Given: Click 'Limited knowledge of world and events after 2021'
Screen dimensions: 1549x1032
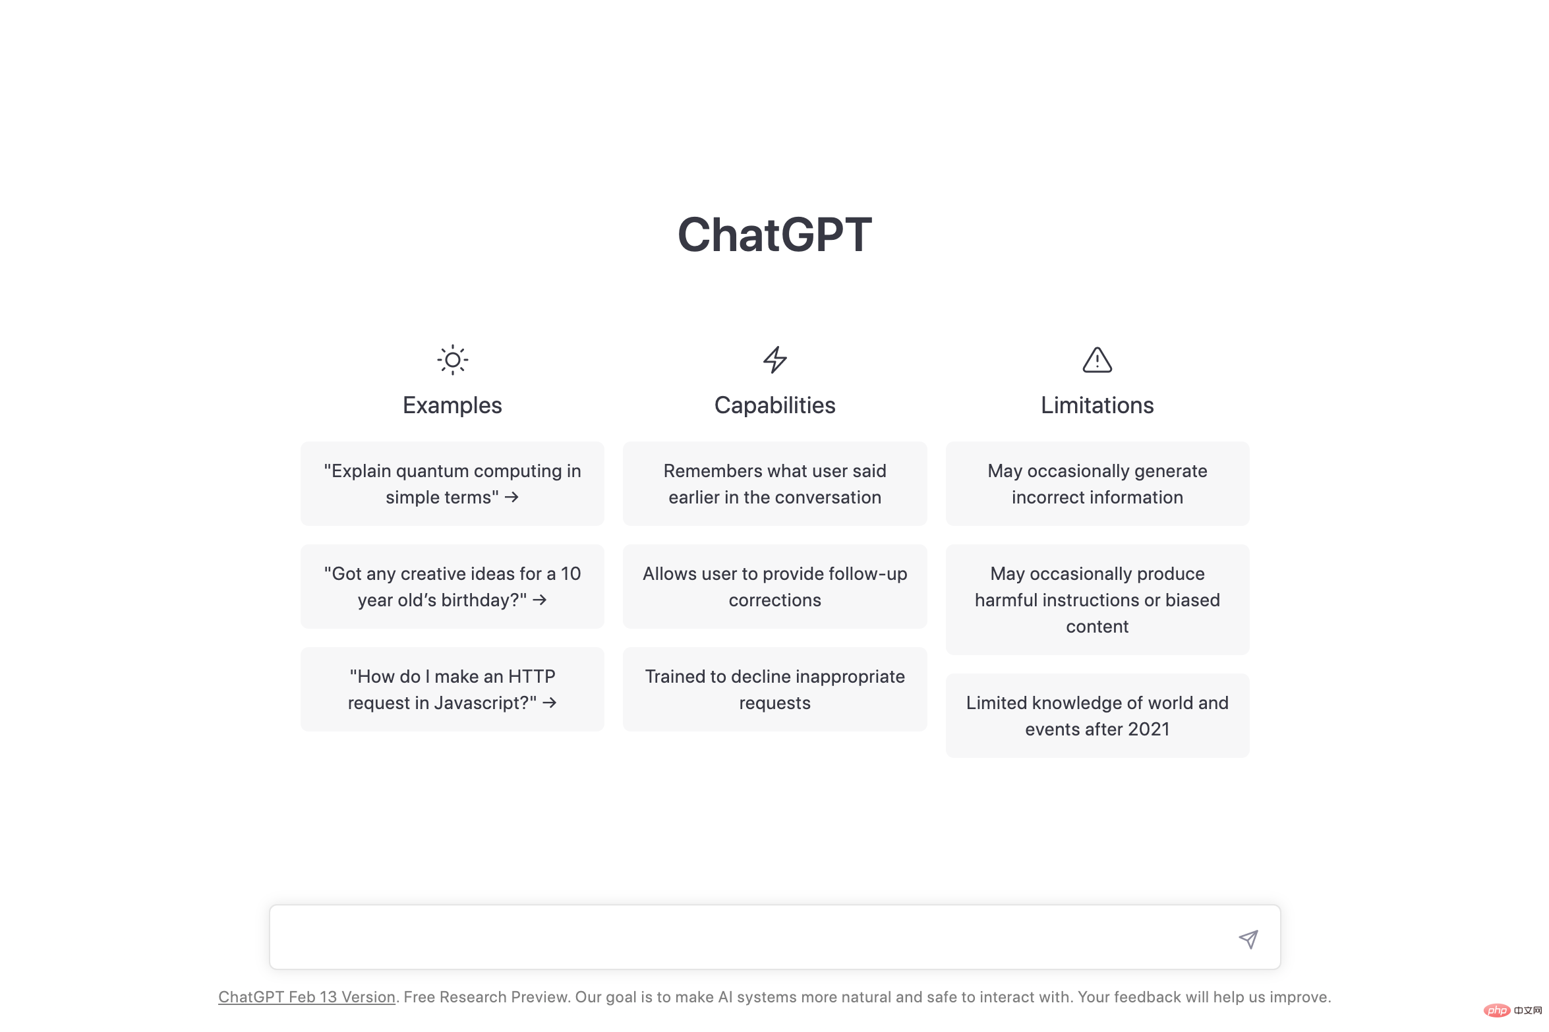Looking at the screenshot, I should click(1096, 715).
